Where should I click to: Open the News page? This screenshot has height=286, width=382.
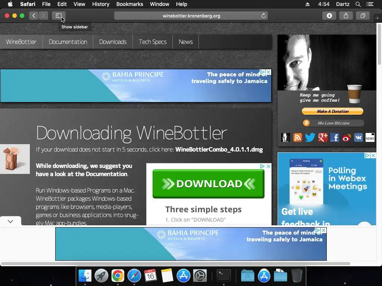click(186, 42)
